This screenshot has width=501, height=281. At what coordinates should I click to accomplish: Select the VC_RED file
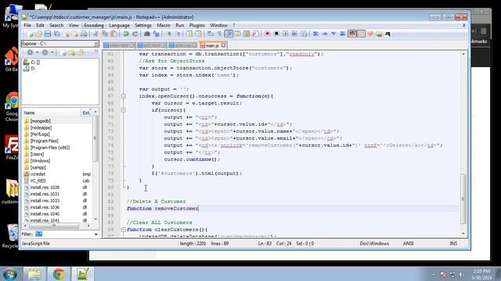(38, 180)
